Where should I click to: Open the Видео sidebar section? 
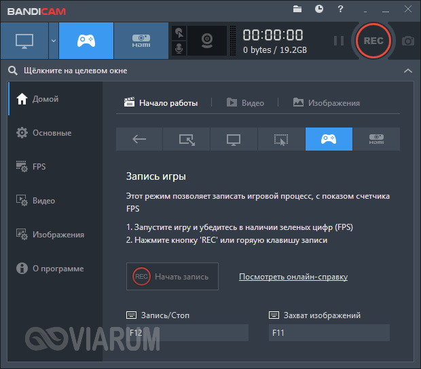(55, 200)
